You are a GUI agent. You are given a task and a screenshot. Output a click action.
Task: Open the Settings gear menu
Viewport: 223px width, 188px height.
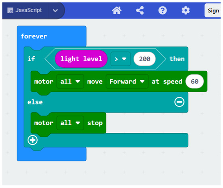pos(186,11)
